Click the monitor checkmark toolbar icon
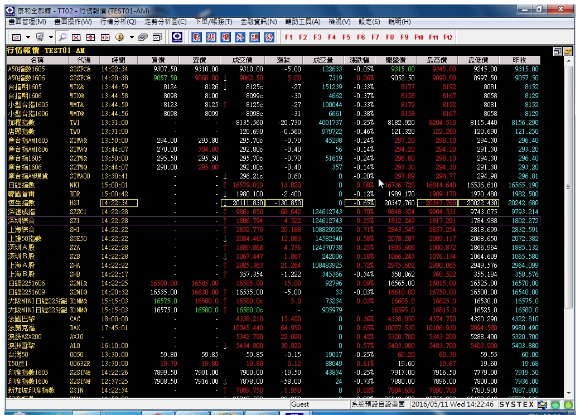The height and width of the screenshot is (415, 580). (x=40, y=37)
